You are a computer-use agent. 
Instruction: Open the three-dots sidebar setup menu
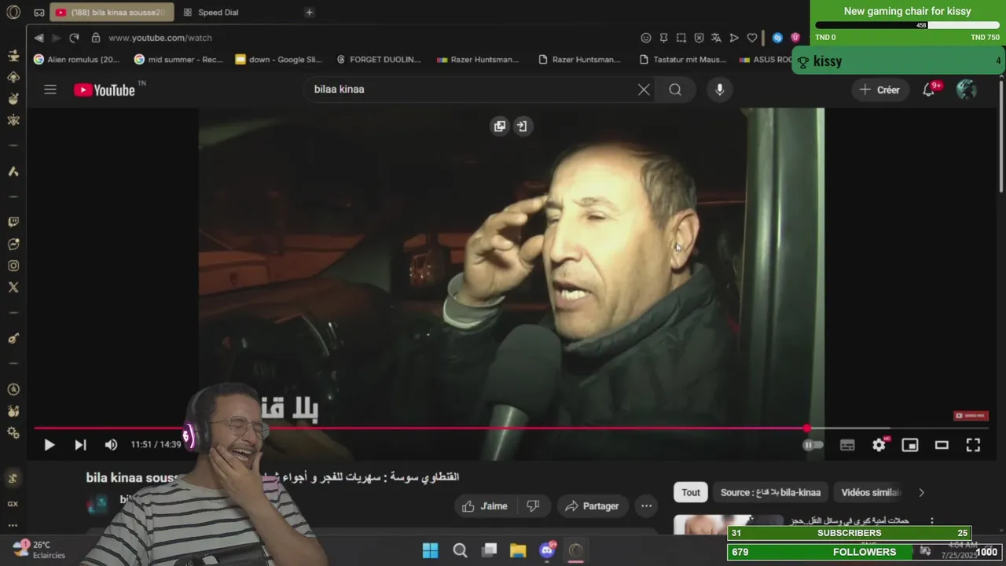(13, 525)
